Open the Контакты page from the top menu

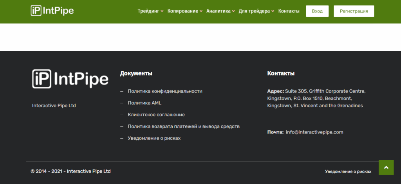click(289, 11)
